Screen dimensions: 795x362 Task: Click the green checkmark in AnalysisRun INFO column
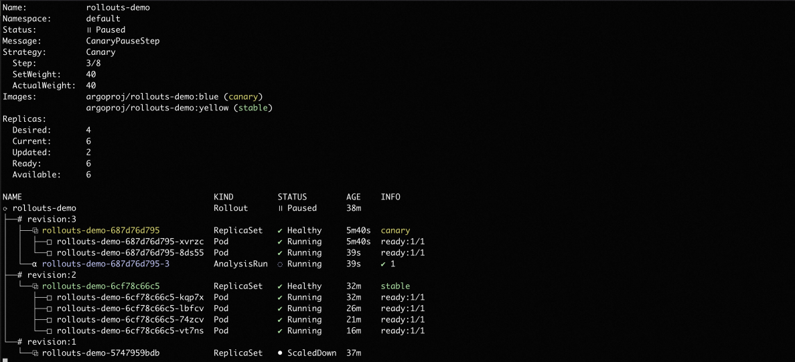point(383,264)
